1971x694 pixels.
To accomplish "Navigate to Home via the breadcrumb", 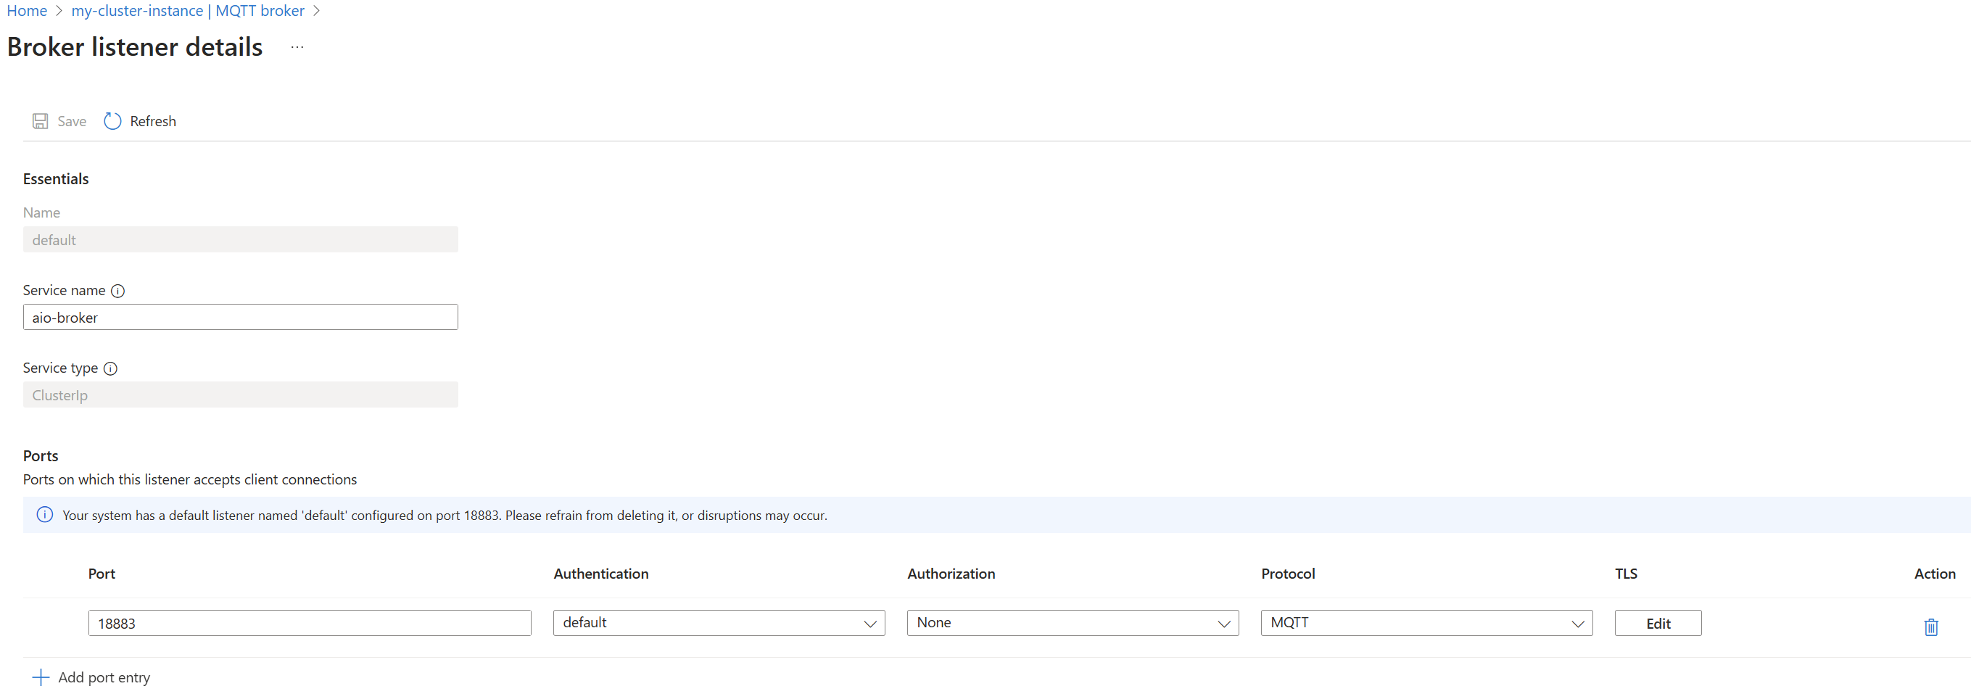I will [27, 11].
